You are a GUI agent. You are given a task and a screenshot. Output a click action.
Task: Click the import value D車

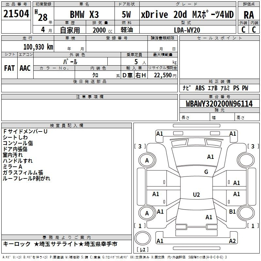point(128,75)
